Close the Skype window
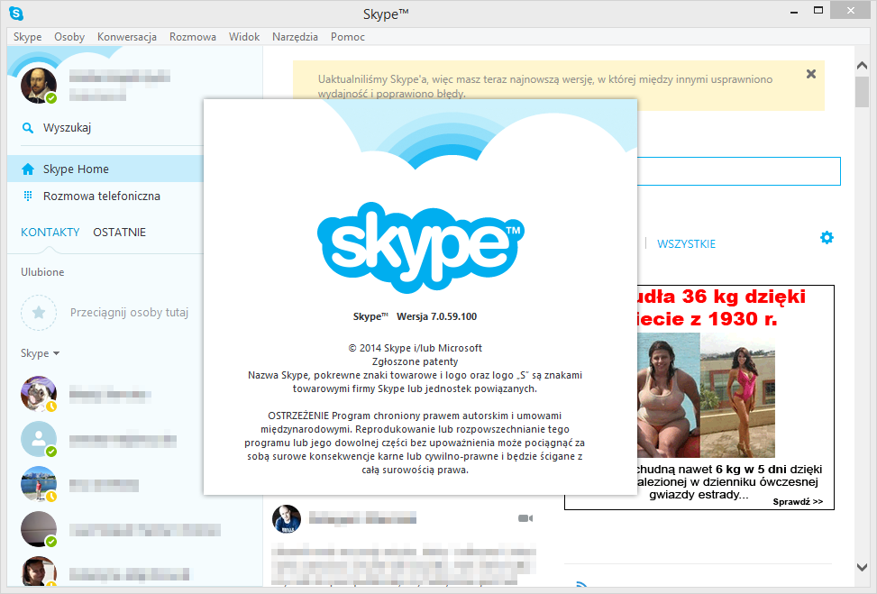Image resolution: width=877 pixels, height=594 pixels. coord(850,11)
